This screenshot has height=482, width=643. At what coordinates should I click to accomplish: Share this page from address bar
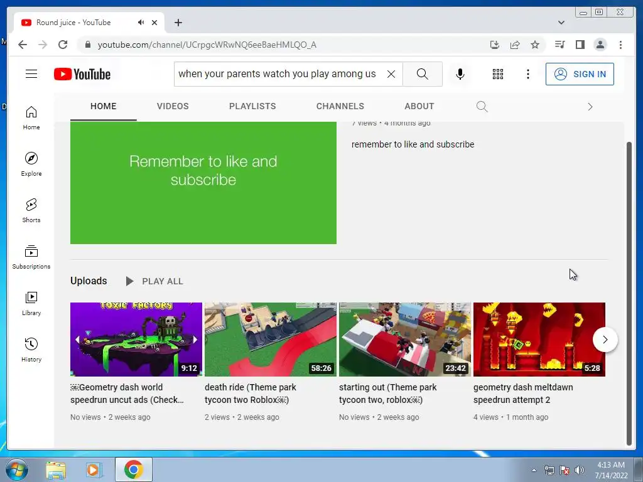515,45
